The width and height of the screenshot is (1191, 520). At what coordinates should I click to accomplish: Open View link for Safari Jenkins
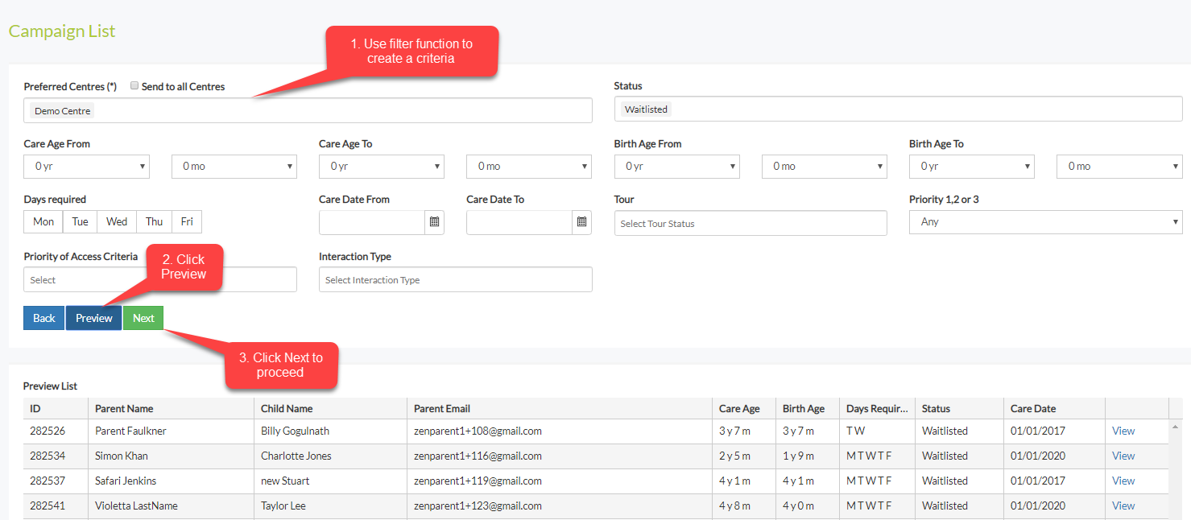point(1123,481)
